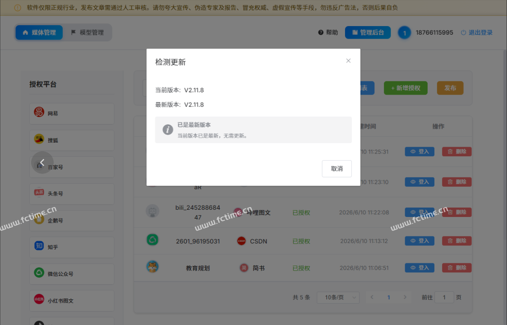Select the 搜狐 platform
The height and width of the screenshot is (325, 507).
[72, 140]
